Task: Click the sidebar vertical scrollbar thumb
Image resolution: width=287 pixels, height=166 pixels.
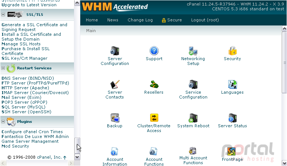Action: click(x=77, y=146)
